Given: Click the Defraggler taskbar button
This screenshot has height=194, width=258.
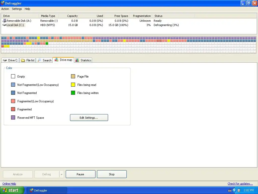Looking at the screenshot, I should coord(47,190).
